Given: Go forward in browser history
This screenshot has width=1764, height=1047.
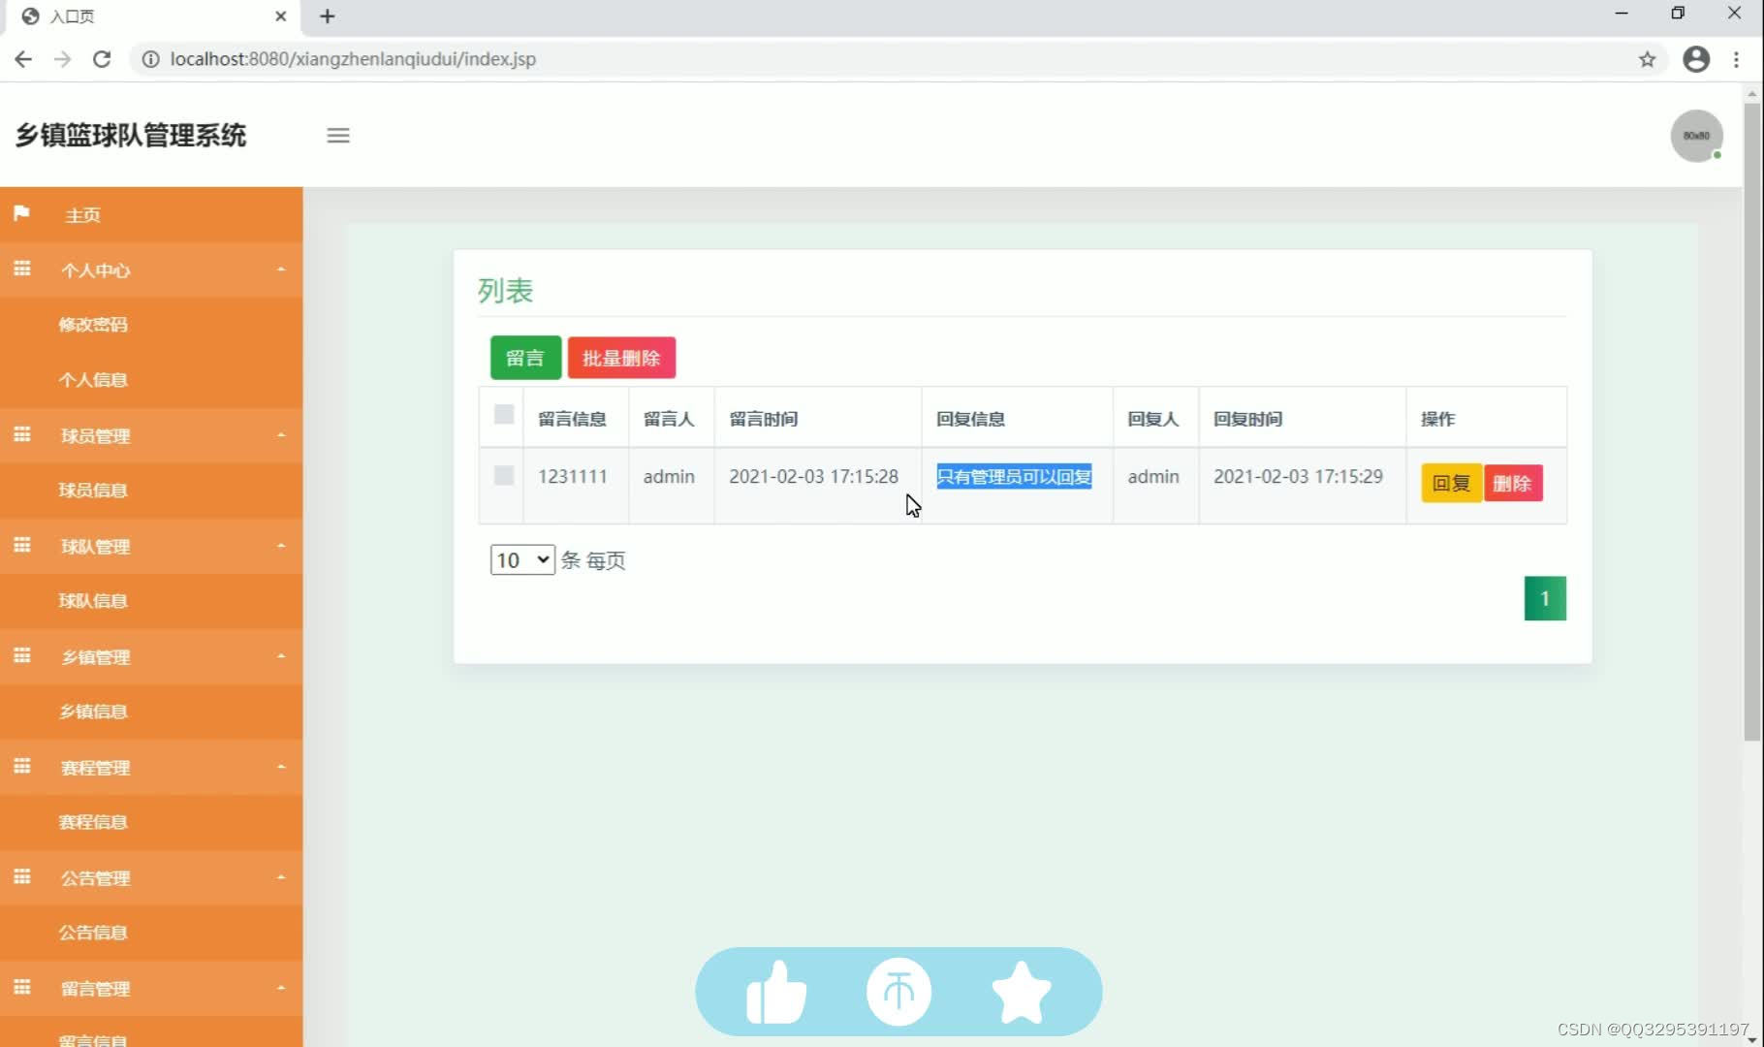Looking at the screenshot, I should coord(62,59).
